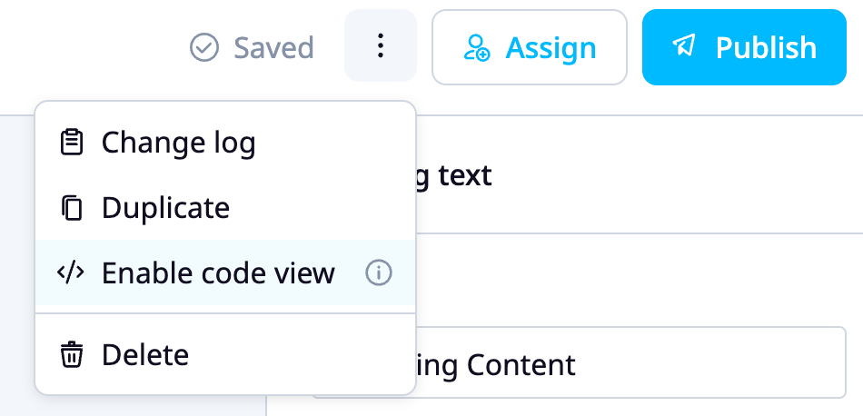The width and height of the screenshot is (863, 416).
Task: Click the user-plus icon in Assign
Action: pyautogui.click(x=477, y=48)
